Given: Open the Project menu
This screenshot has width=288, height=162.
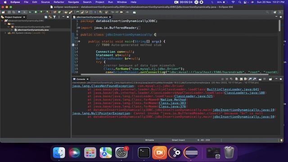Looking at the screenshot, I should [100, 2].
